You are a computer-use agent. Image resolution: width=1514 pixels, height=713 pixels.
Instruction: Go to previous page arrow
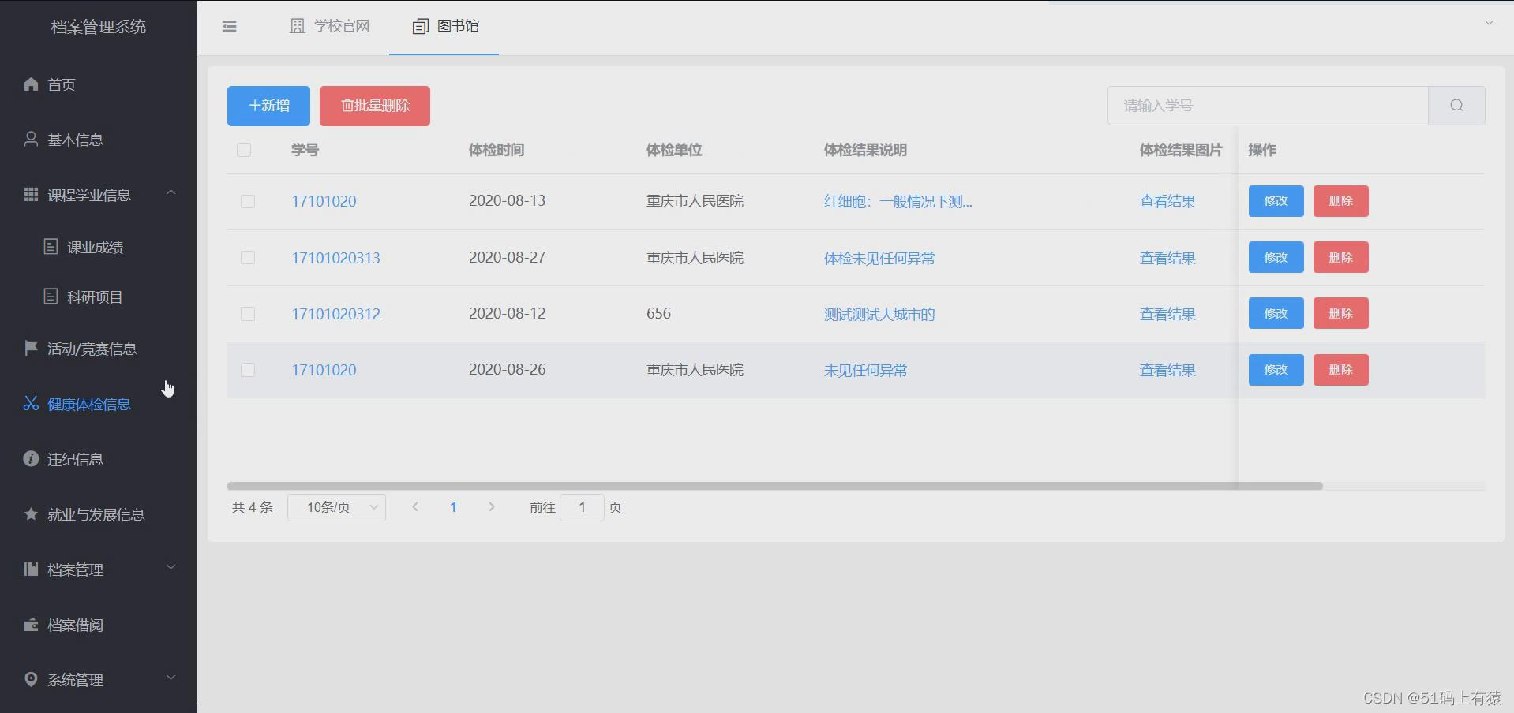415,507
